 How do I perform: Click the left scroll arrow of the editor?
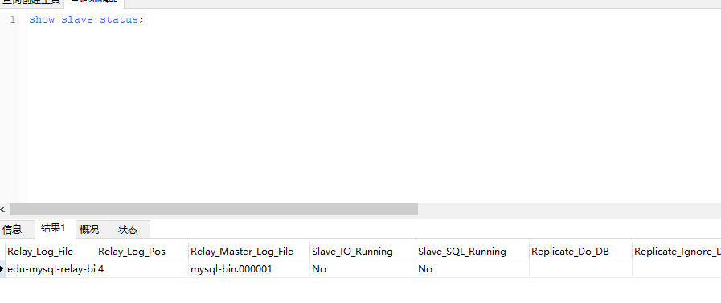[x=3, y=210]
